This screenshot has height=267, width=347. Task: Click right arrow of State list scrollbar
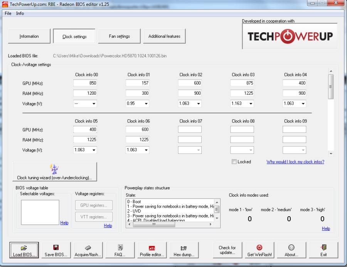tap(211, 224)
